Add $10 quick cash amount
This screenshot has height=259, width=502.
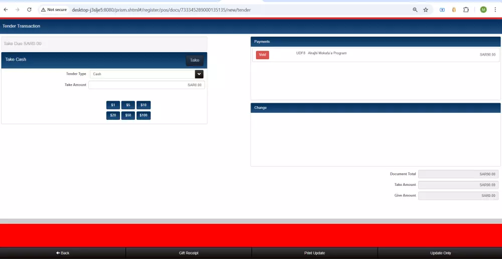pos(144,105)
